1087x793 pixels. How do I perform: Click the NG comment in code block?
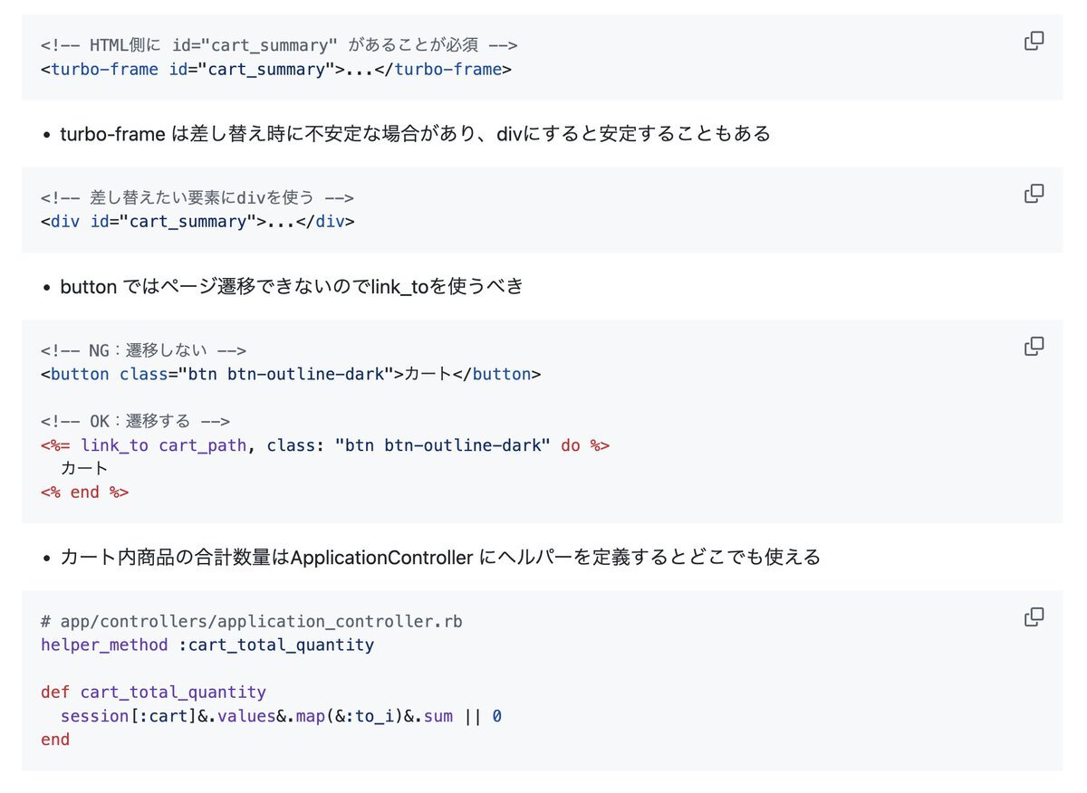click(x=143, y=350)
